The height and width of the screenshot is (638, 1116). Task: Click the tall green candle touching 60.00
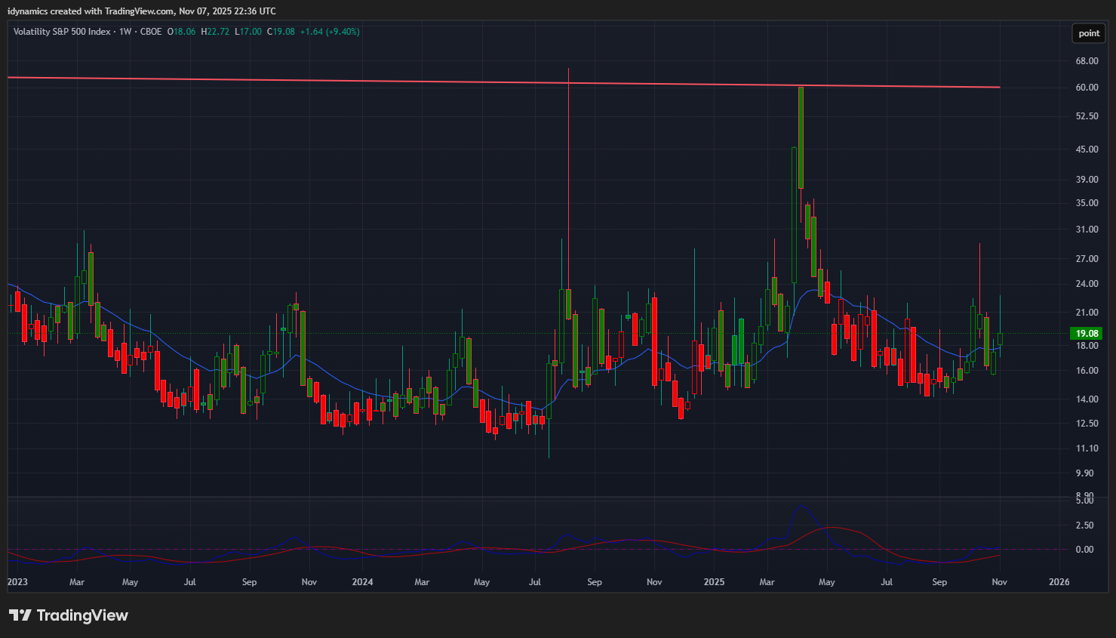(801, 136)
